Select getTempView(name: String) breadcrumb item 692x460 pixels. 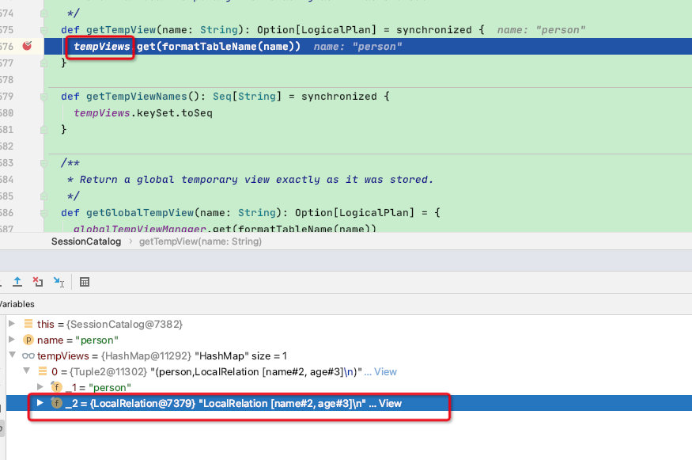click(200, 241)
